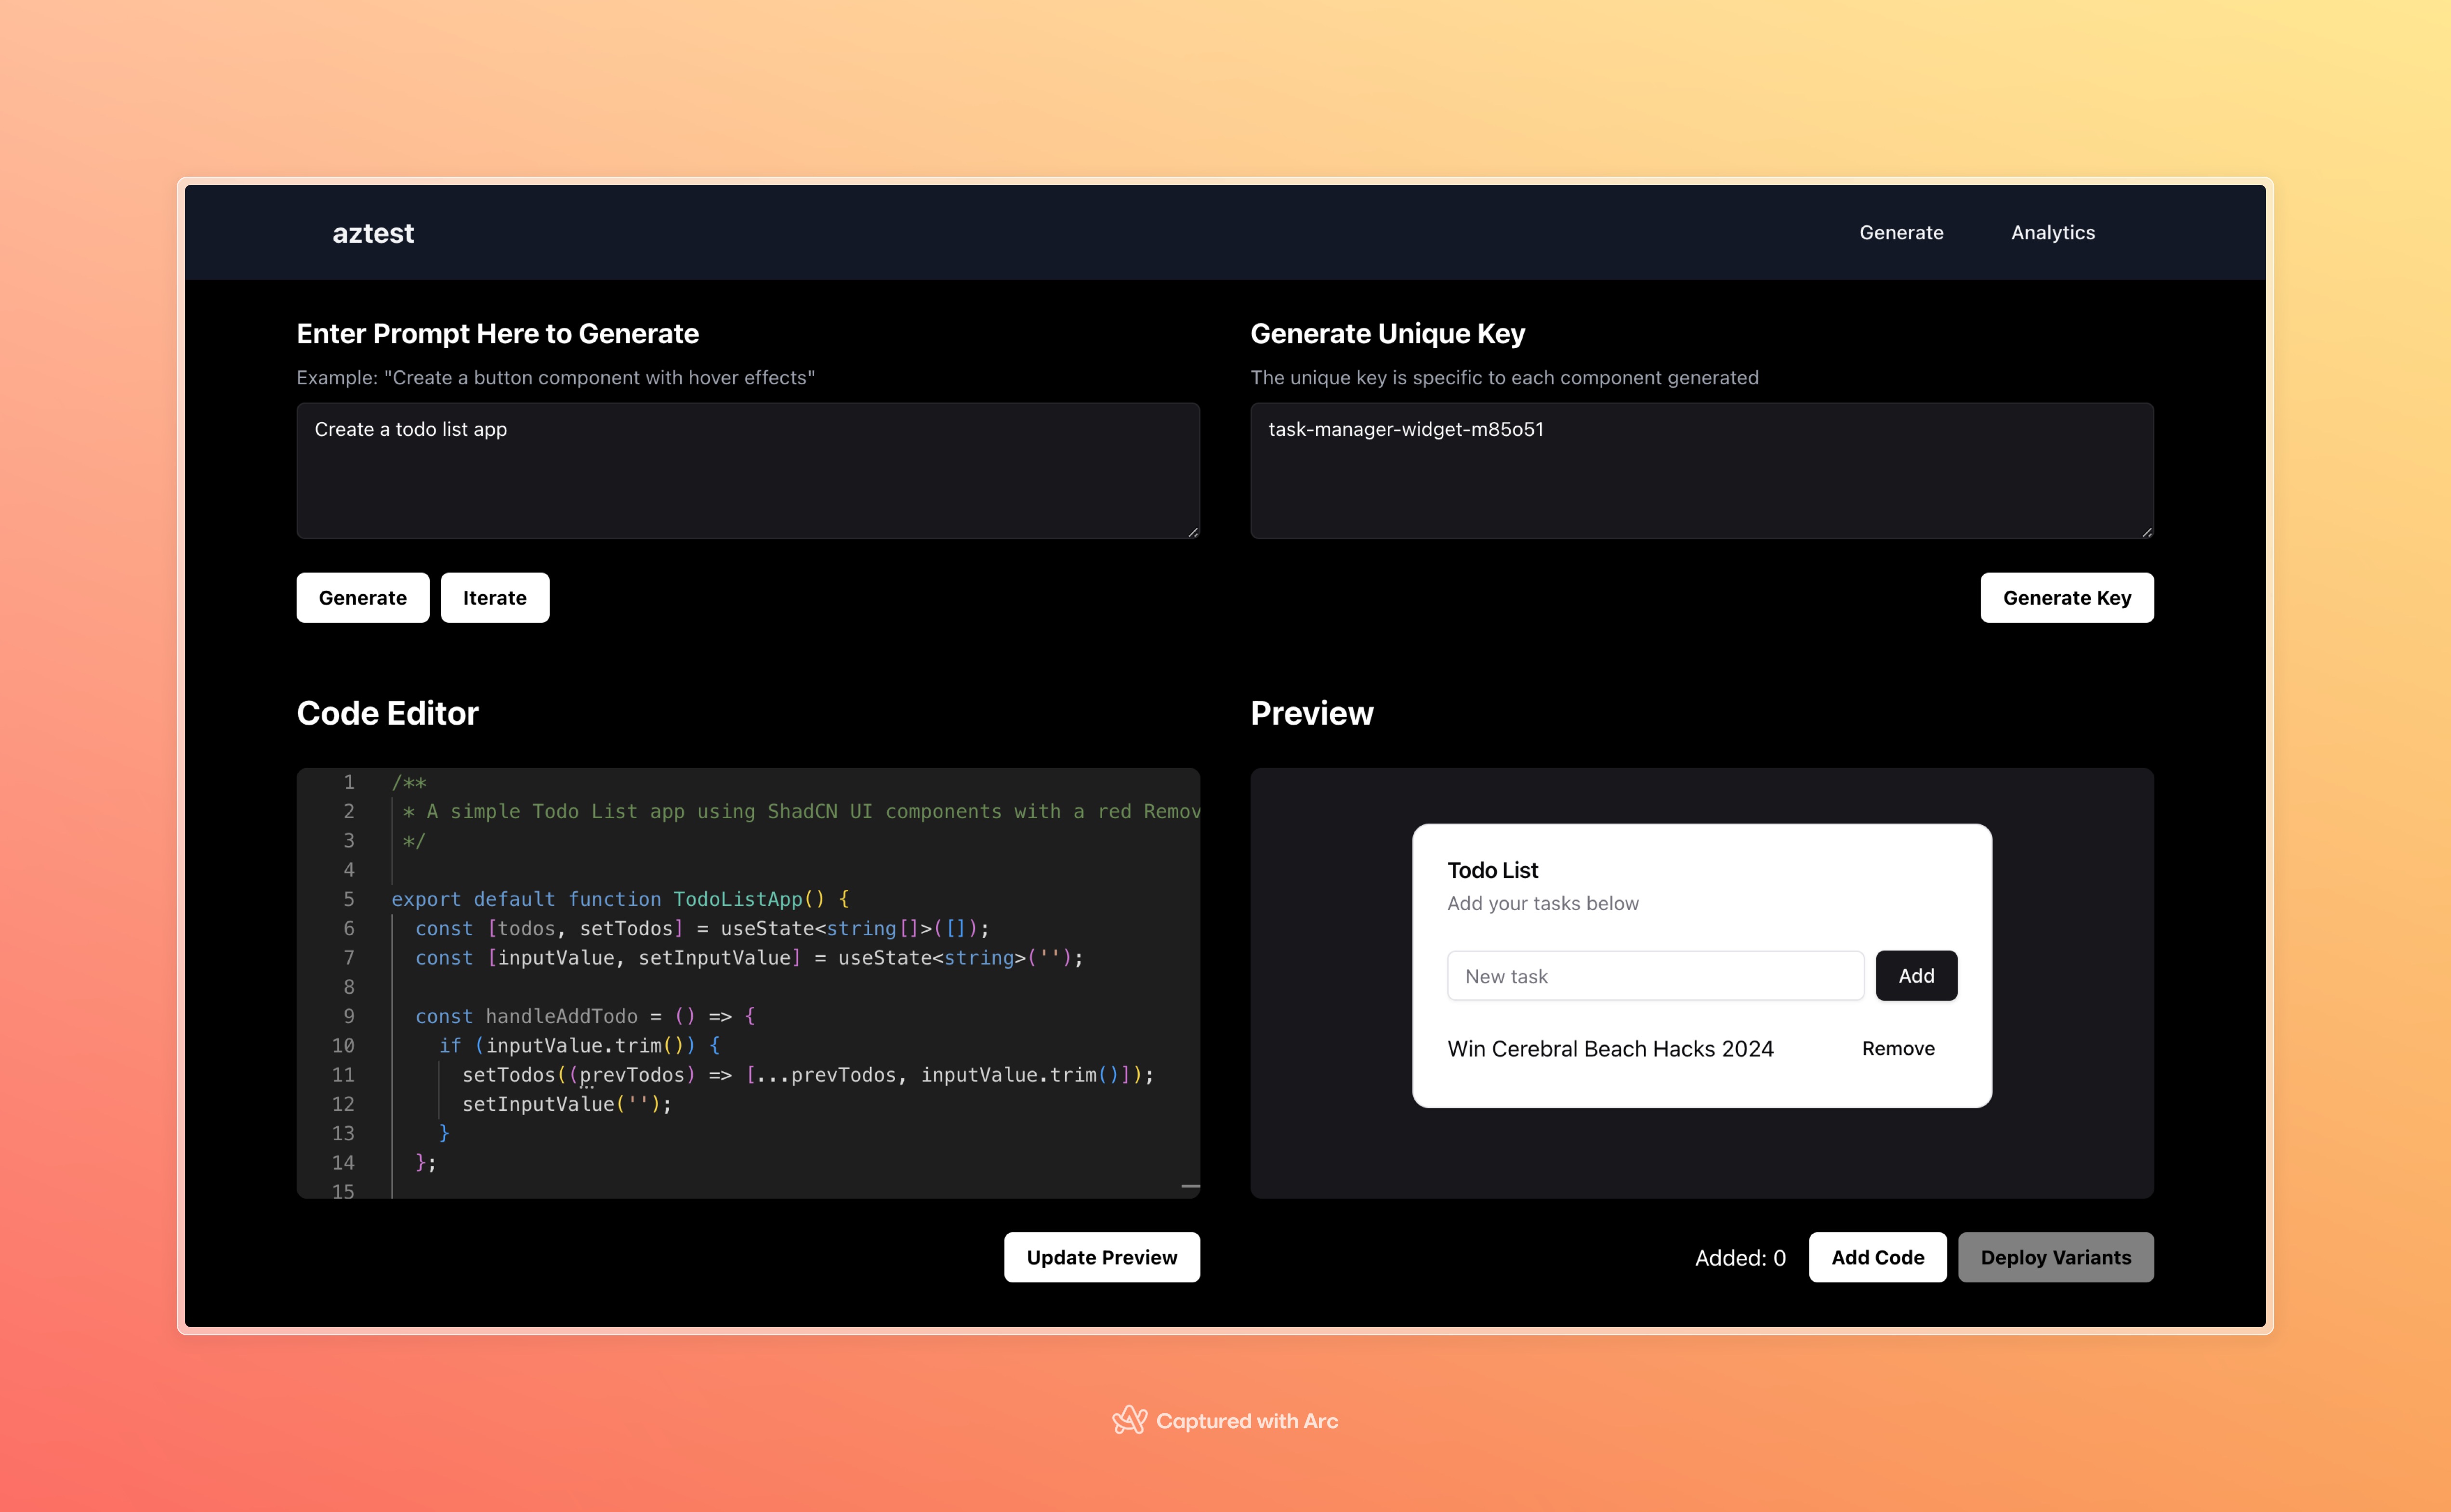This screenshot has width=2451, height=1512.
Task: Click the Arc logo icon in watermark
Action: [x=1129, y=1420]
